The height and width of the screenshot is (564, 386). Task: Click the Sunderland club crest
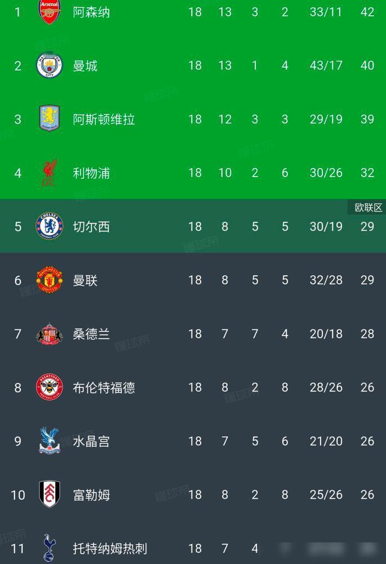(49, 334)
